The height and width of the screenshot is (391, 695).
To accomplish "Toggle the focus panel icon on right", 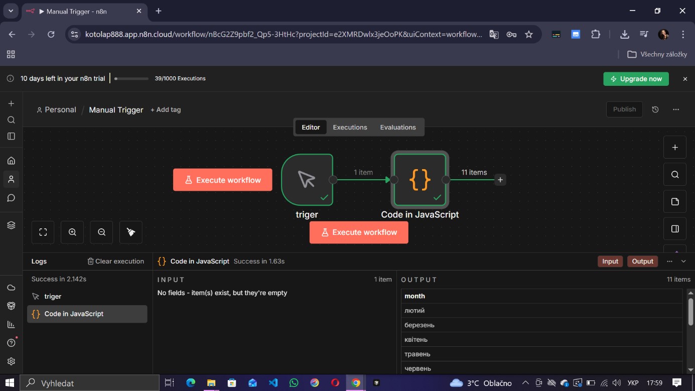I will click(x=675, y=228).
